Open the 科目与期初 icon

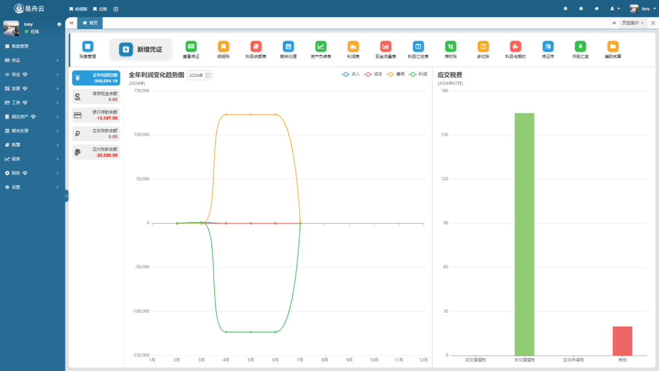pyautogui.click(x=515, y=47)
